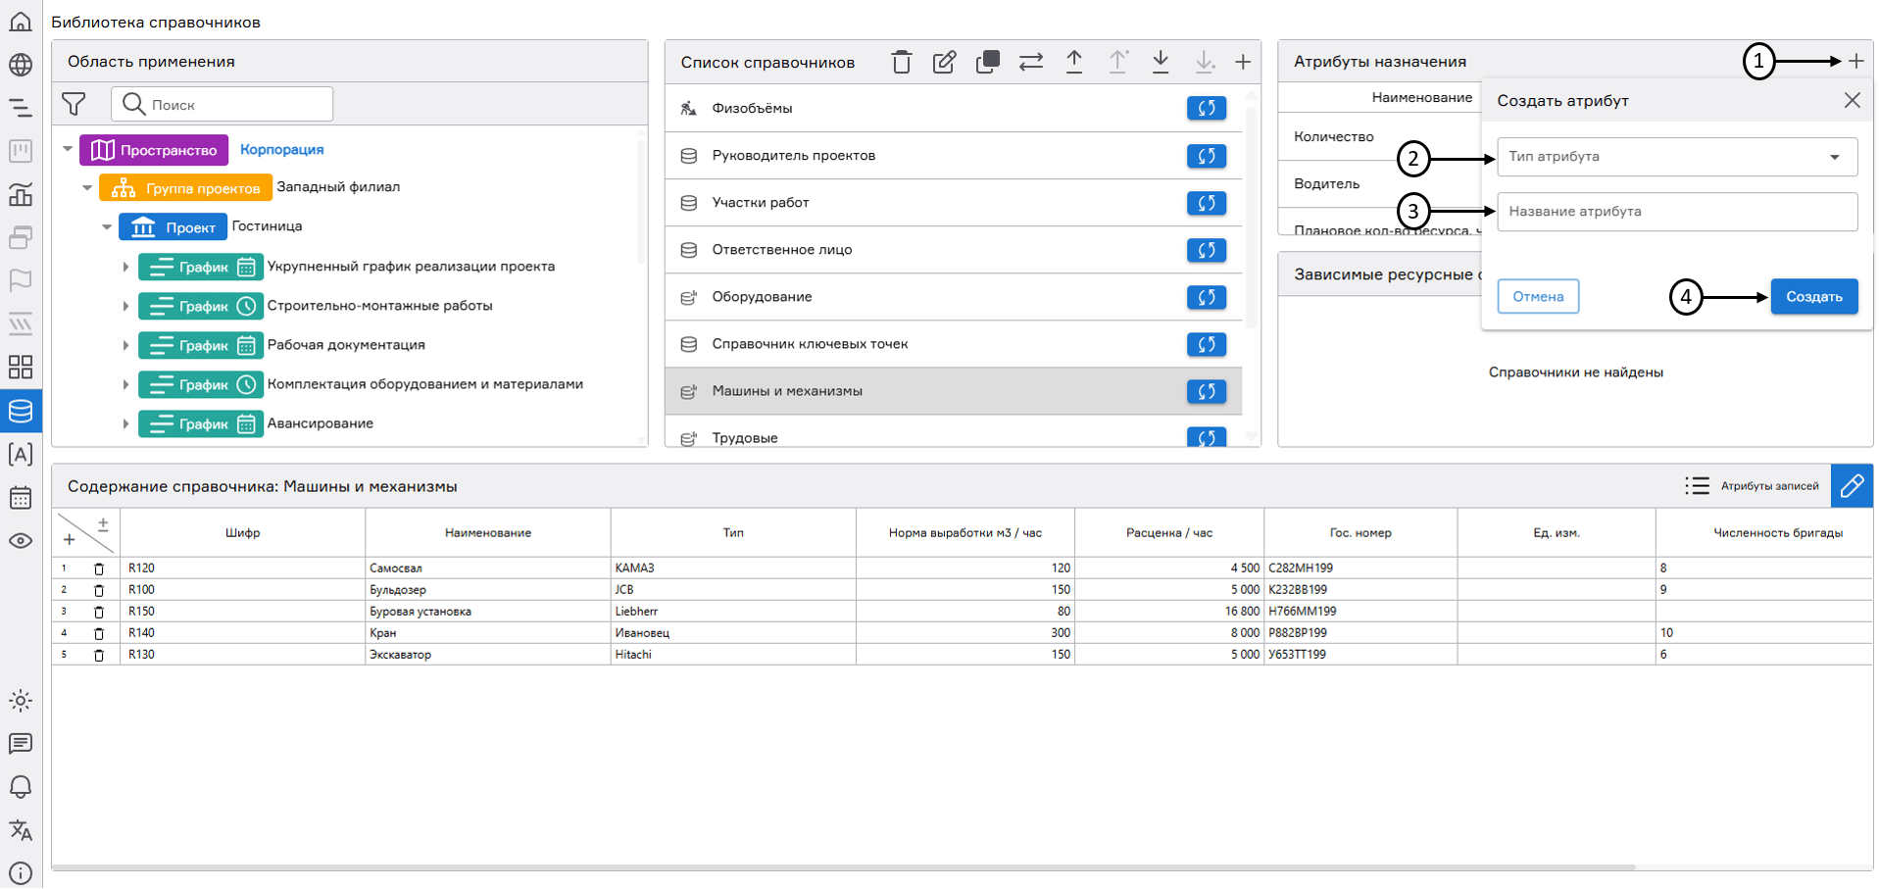
Task: Click the trash icon in Список справочников toolbar
Action: pyautogui.click(x=901, y=63)
